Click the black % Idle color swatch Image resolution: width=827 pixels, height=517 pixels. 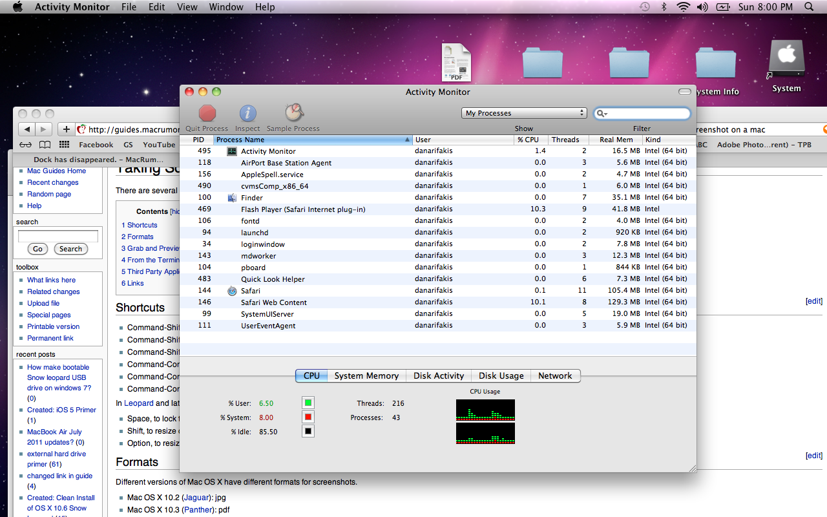click(x=308, y=431)
